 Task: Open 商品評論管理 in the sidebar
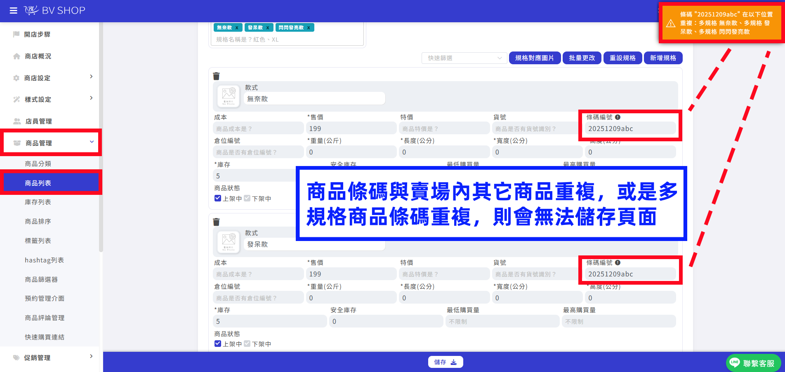tap(45, 318)
